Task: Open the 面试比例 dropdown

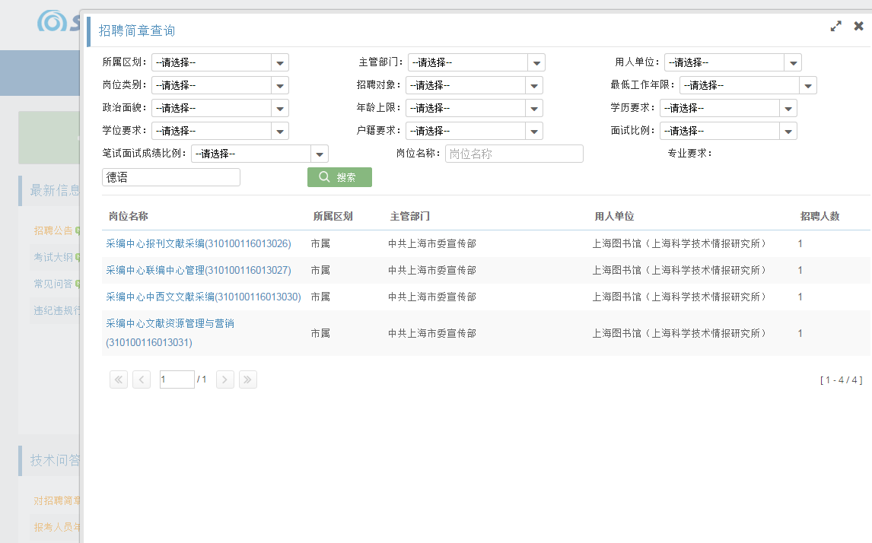Action: click(x=728, y=131)
